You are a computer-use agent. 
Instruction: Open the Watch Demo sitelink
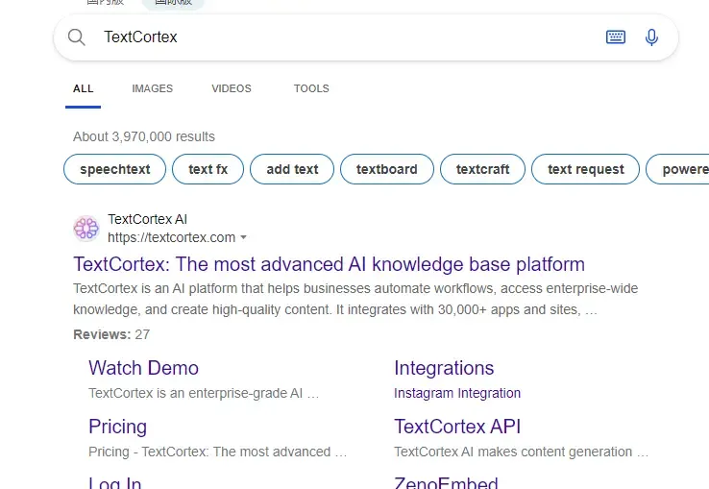[x=143, y=368]
